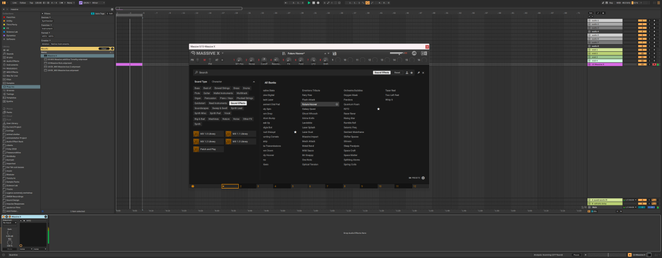Favorite the Future Hoover preset star

tap(337, 104)
